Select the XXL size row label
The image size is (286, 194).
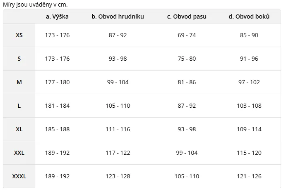[x=19, y=153]
